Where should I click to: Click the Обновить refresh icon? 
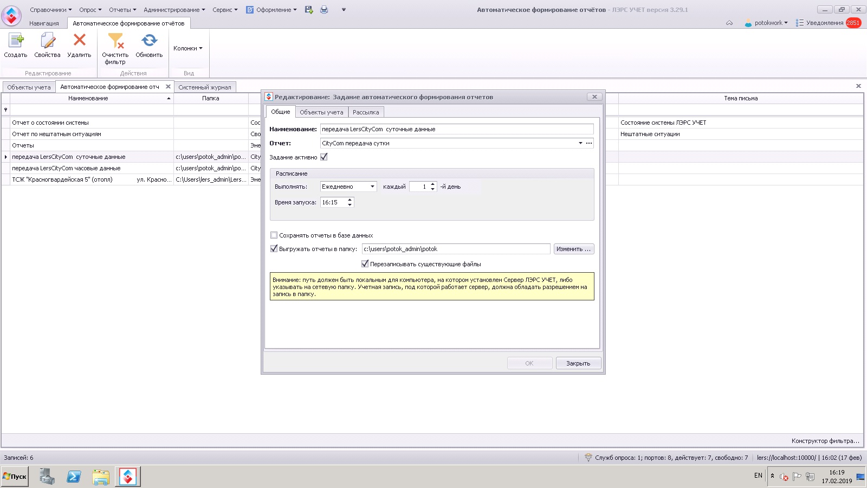click(x=149, y=41)
